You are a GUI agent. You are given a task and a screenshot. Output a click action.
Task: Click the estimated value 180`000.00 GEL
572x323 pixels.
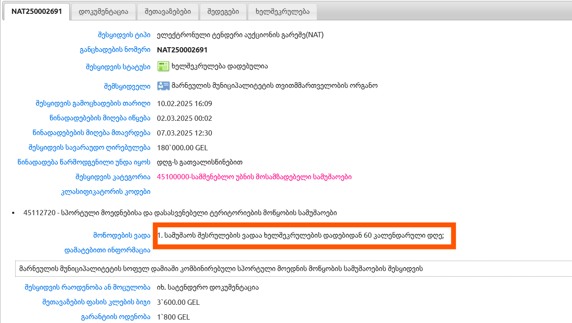coord(182,148)
